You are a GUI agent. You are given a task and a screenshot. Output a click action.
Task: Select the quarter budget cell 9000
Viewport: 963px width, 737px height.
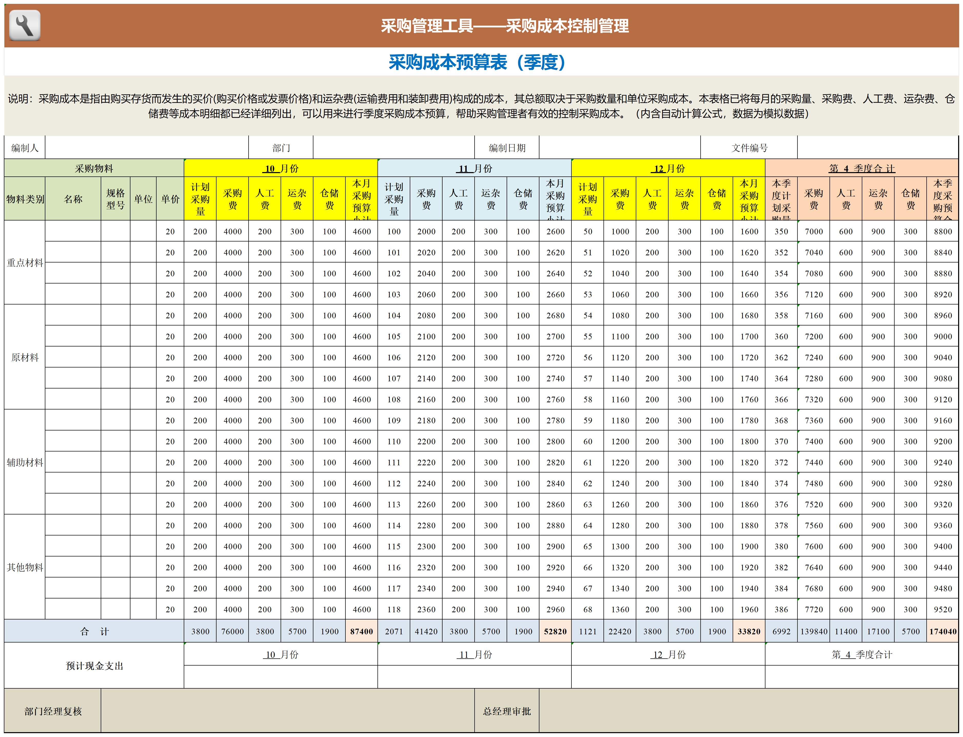942,336
